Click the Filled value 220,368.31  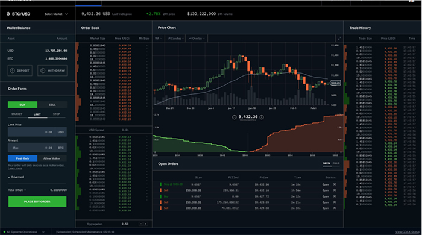coord(230,190)
